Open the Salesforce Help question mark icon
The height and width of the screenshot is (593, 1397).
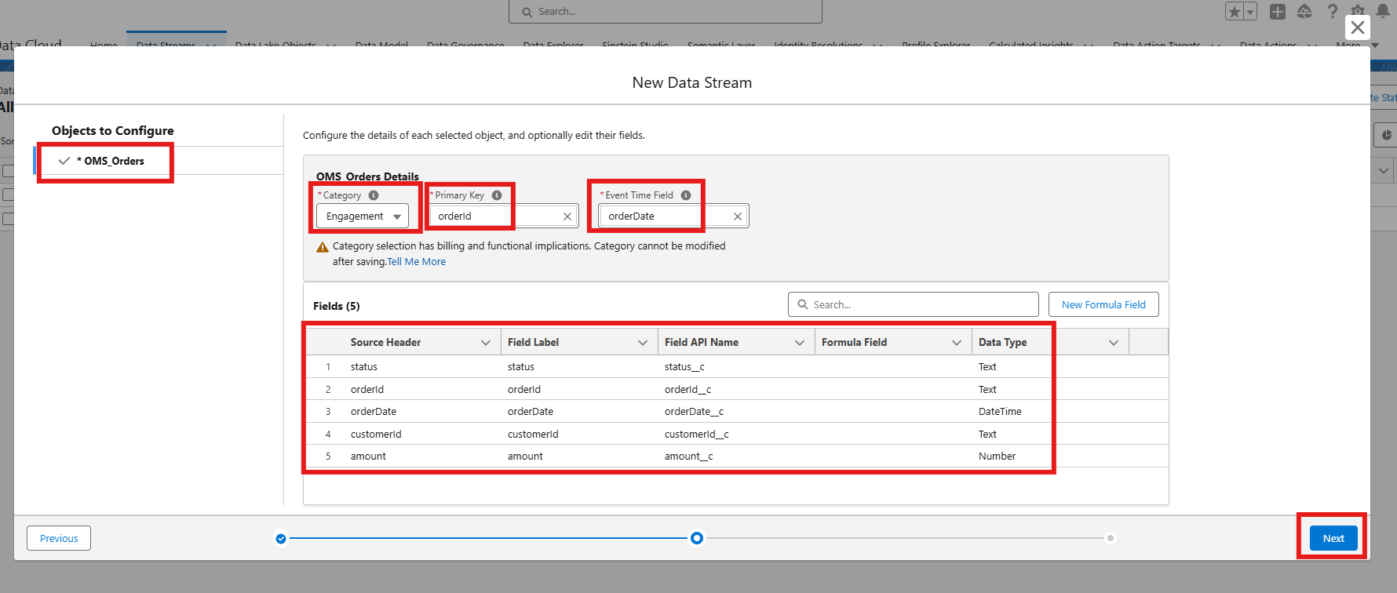1332,12
